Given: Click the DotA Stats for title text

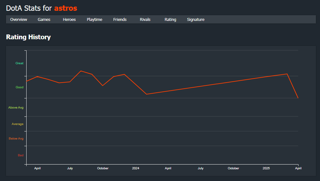Looking at the screenshot, I should pos(29,8).
